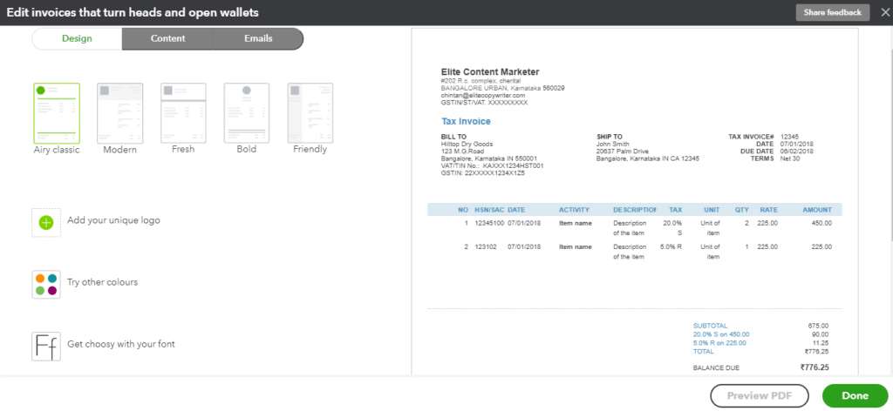Open the colour palette dots icon
This screenshot has height=411, width=893.
tap(46, 284)
